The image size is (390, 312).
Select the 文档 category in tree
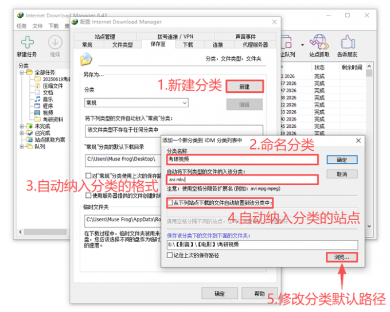48,92
